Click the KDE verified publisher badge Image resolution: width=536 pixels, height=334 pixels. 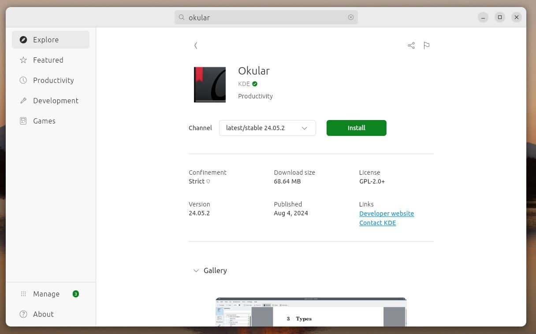tap(255, 84)
